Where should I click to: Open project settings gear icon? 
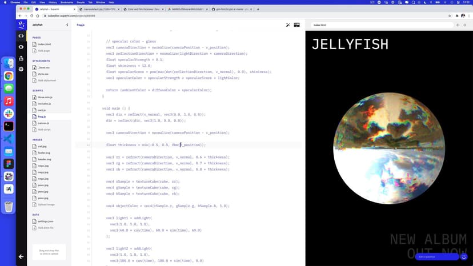click(21, 69)
